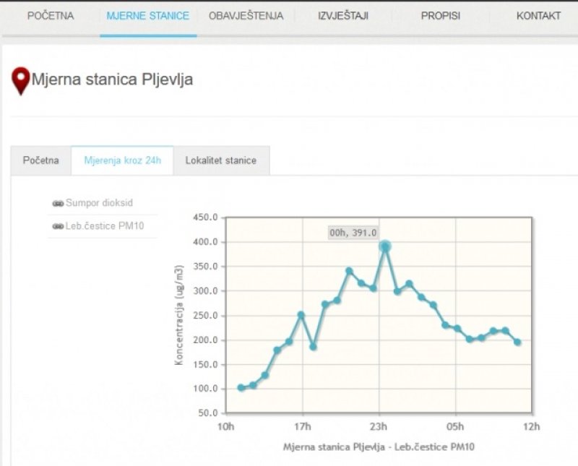
Task: Click the data point peak at 17h
Action: pyautogui.click(x=301, y=315)
